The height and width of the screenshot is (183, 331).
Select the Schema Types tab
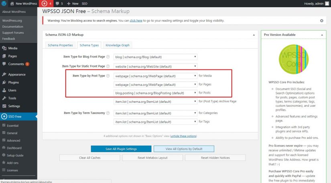point(89,45)
